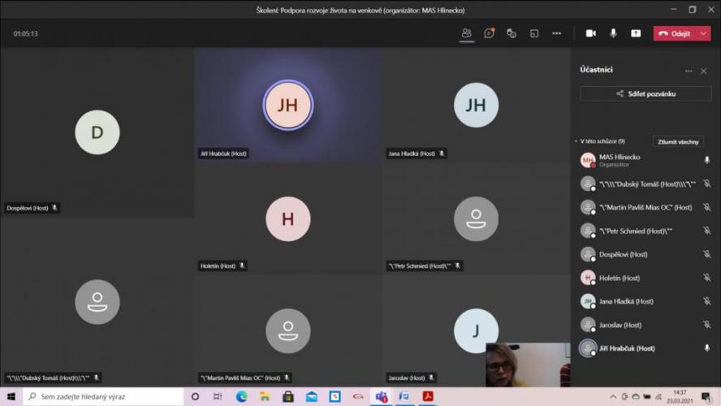This screenshot has height=406, width=721.
Task: Close the Účastníci panel
Action: click(703, 71)
